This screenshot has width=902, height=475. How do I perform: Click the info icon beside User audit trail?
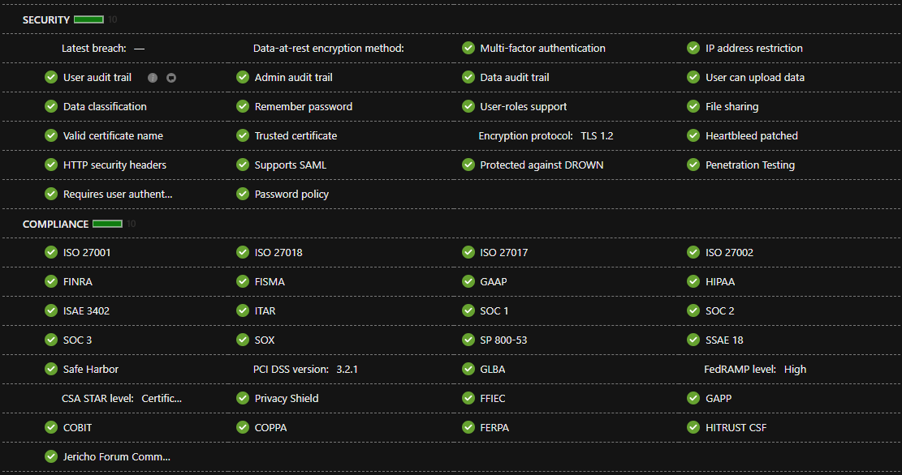[152, 78]
